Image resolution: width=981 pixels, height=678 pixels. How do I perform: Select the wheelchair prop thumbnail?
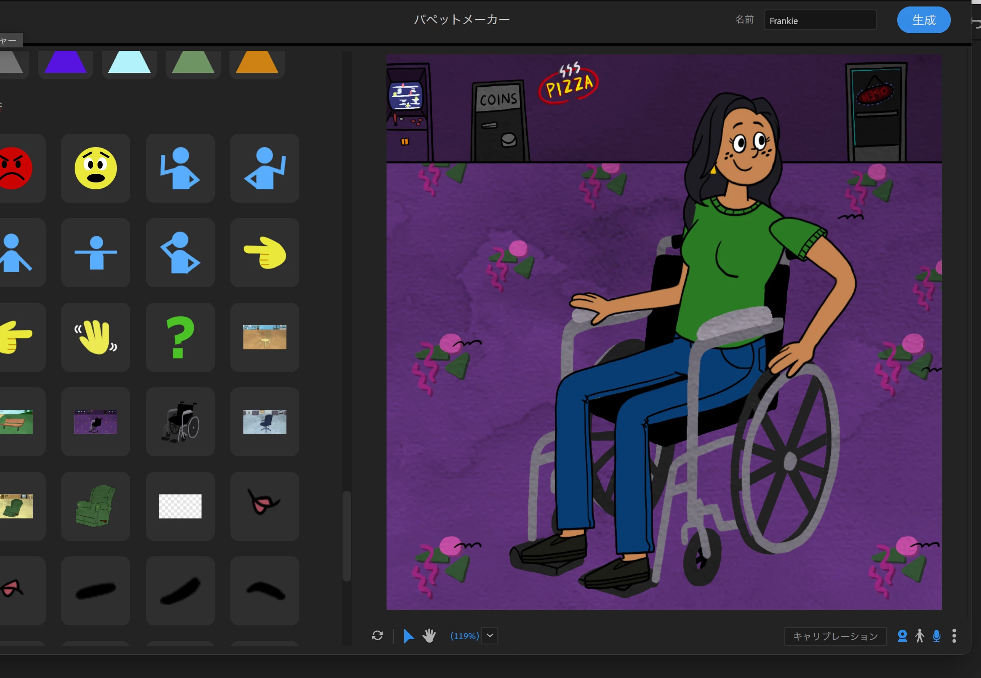(180, 422)
